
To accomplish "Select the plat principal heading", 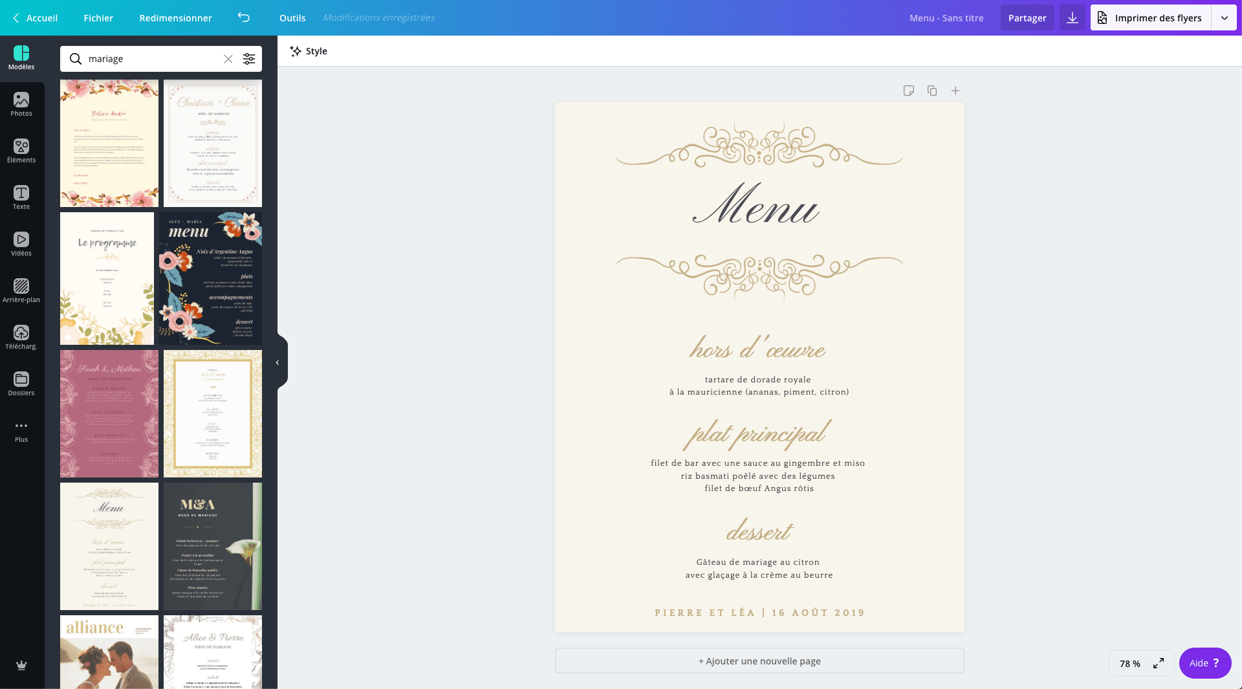I will pyautogui.click(x=757, y=433).
